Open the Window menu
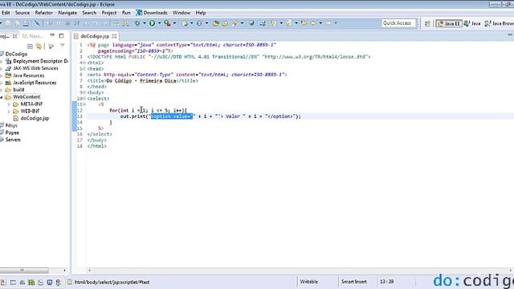The height and width of the screenshot is (289, 514). click(182, 13)
